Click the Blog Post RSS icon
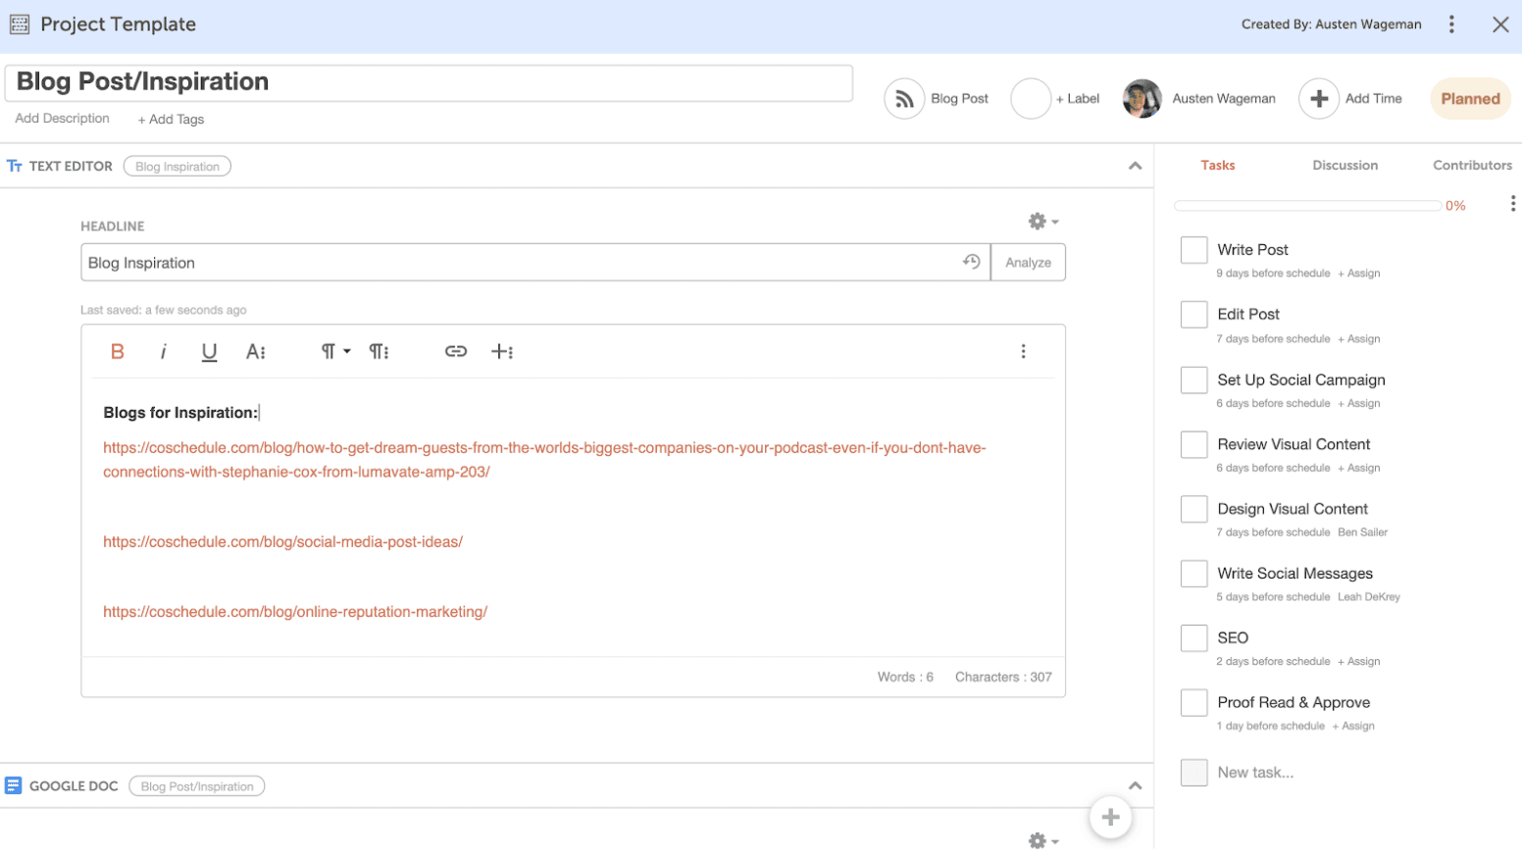The width and height of the screenshot is (1522, 859). pyautogui.click(x=904, y=99)
